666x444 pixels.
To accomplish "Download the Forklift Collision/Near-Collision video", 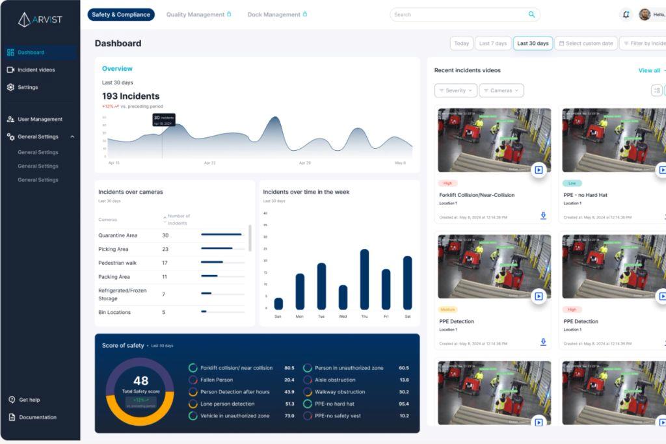I will click(543, 216).
